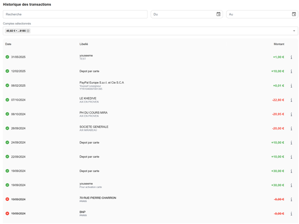Open calendar icon in the Au field
Image resolution: width=299 pixels, height=224 pixels.
[x=294, y=14]
